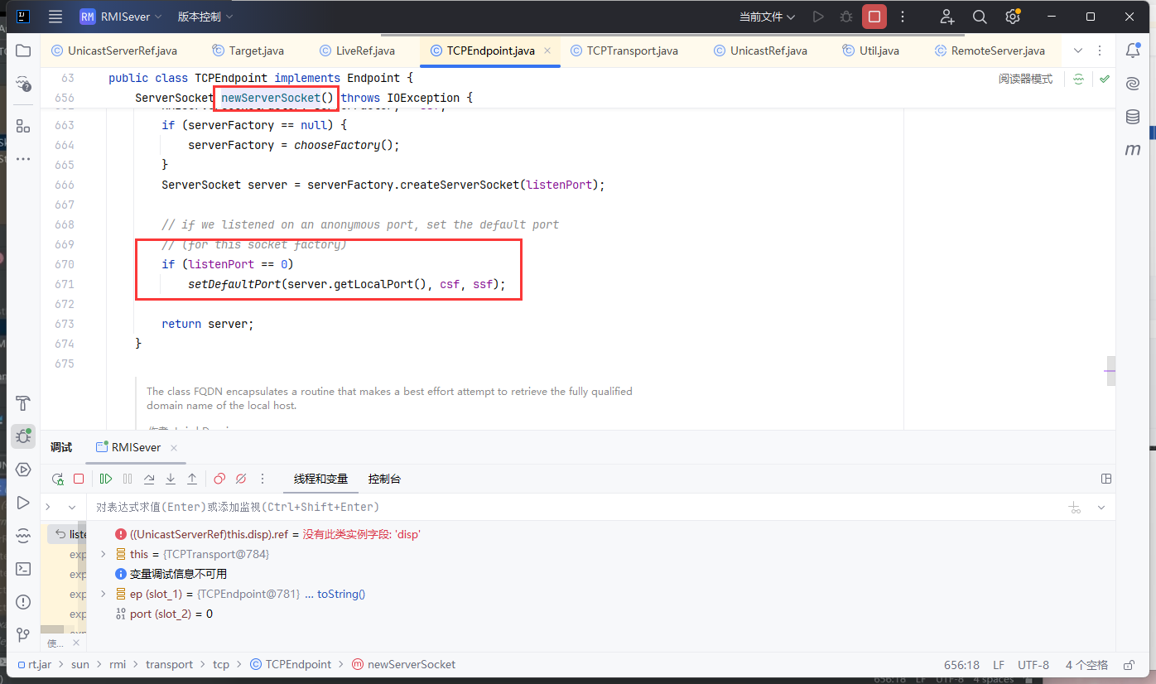
Task: Open the 版本控制 dropdown
Action: [205, 17]
